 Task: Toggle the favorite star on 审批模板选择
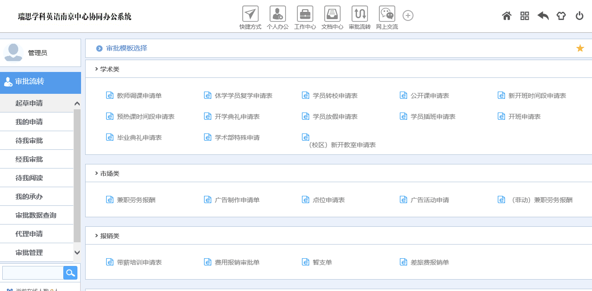click(x=580, y=47)
